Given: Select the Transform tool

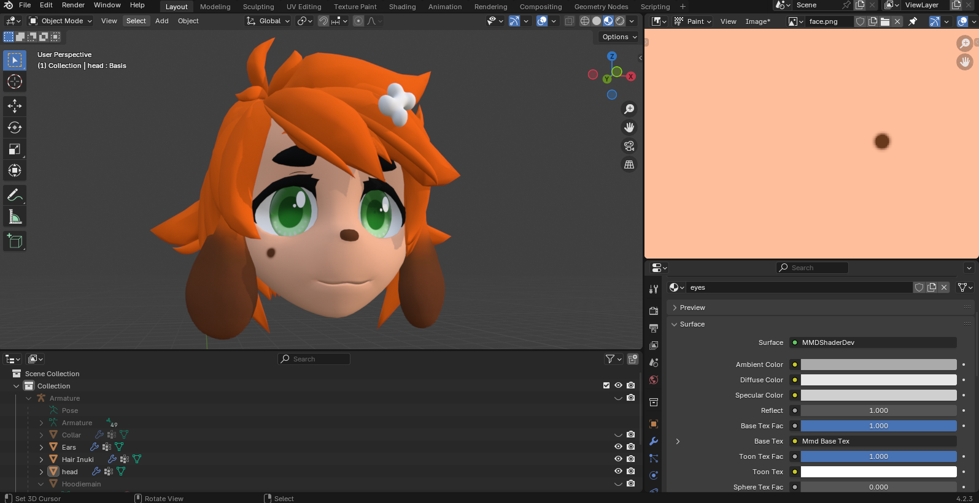Looking at the screenshot, I should point(15,170).
